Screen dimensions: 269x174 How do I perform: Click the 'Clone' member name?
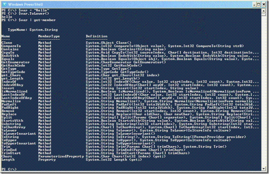[x=7, y=43]
